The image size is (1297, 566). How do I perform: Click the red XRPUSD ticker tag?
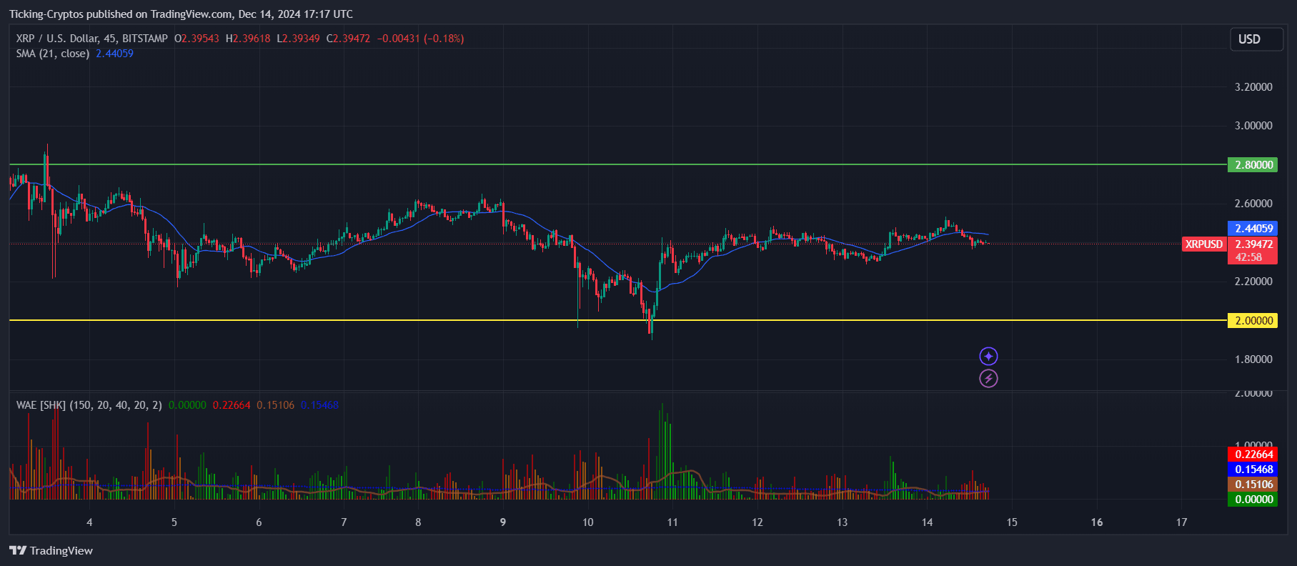click(x=1204, y=244)
